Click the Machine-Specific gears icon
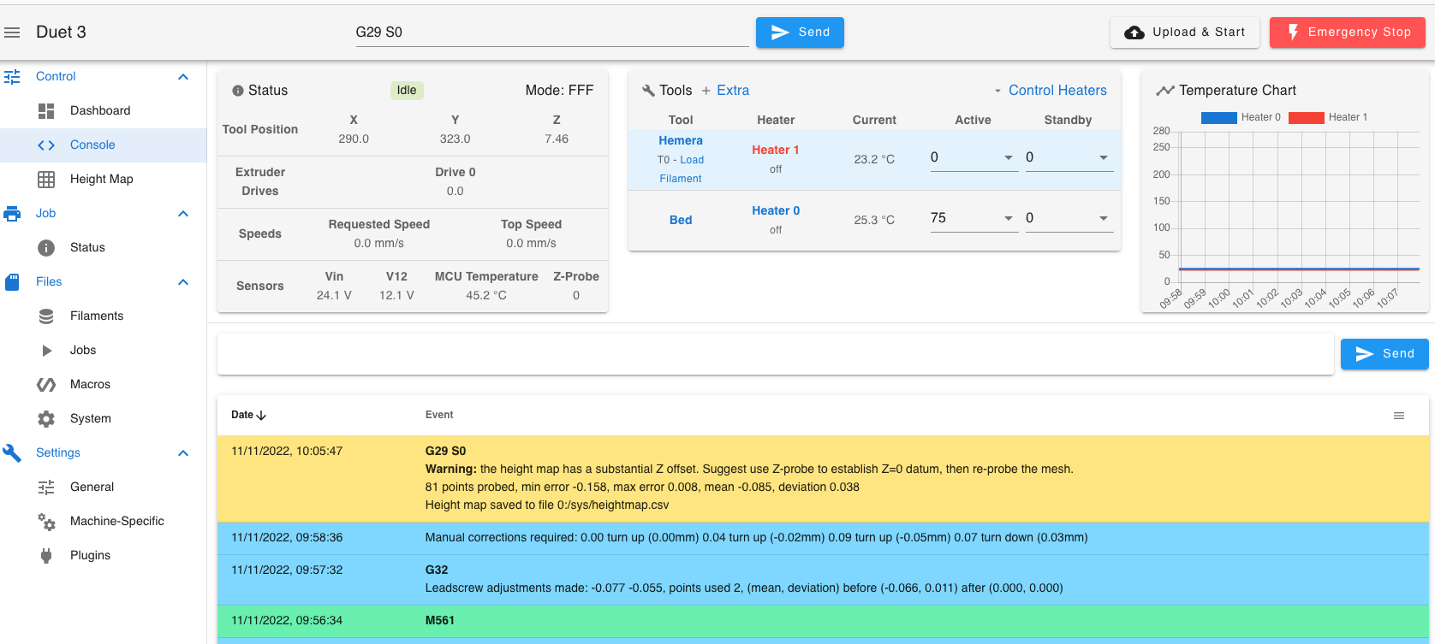1435x644 pixels. [x=46, y=522]
